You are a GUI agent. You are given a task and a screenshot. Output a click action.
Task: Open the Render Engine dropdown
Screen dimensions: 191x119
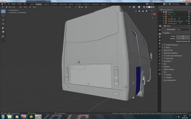183,29
